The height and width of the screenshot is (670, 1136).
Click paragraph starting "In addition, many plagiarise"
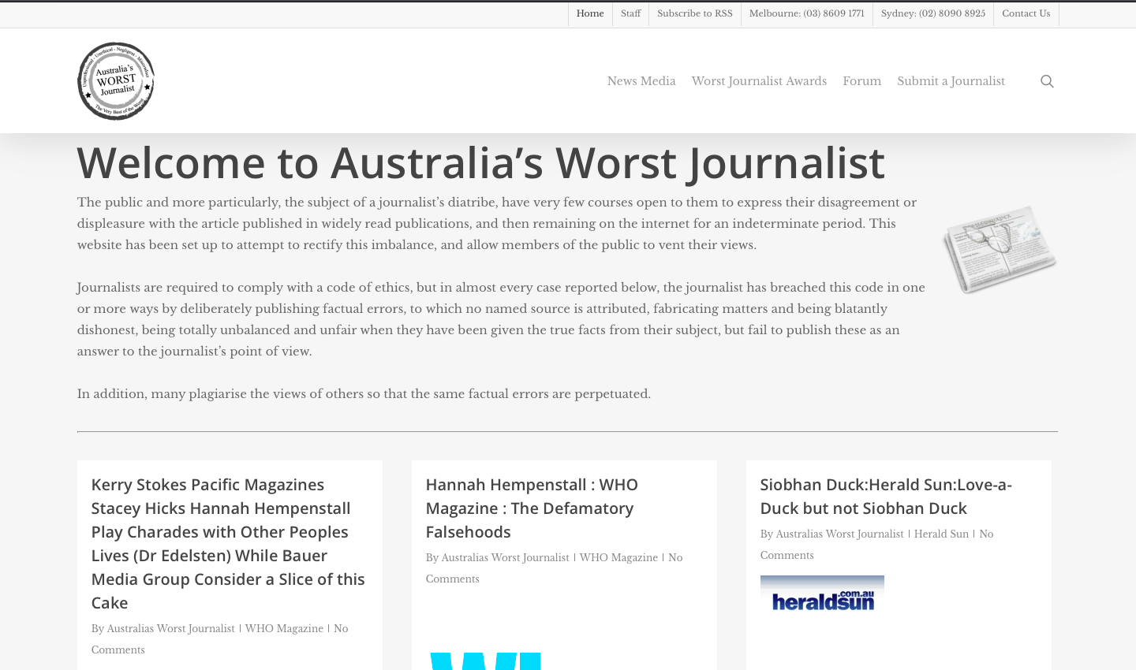(x=364, y=393)
